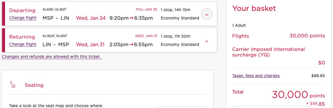
Task: Open the Taxes, fees and charges breakdown
Action: tap(256, 76)
